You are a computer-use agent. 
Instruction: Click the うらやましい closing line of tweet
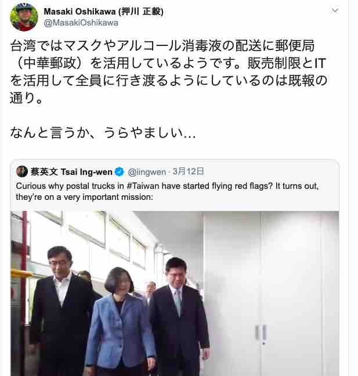point(103,133)
